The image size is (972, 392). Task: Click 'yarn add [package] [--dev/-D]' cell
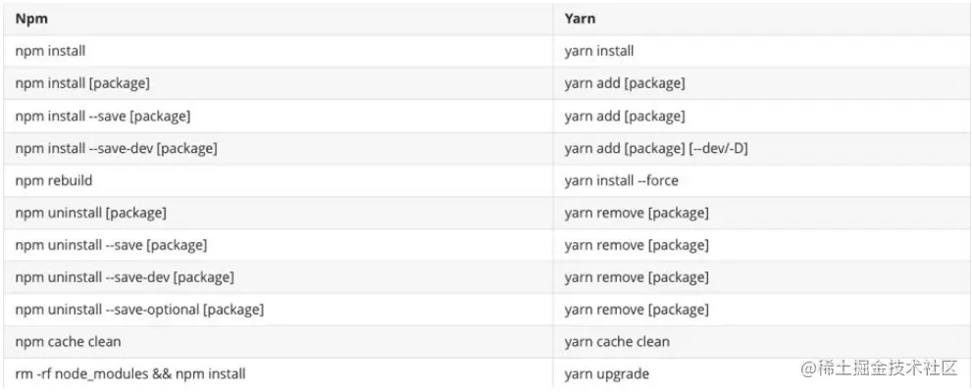(x=657, y=148)
